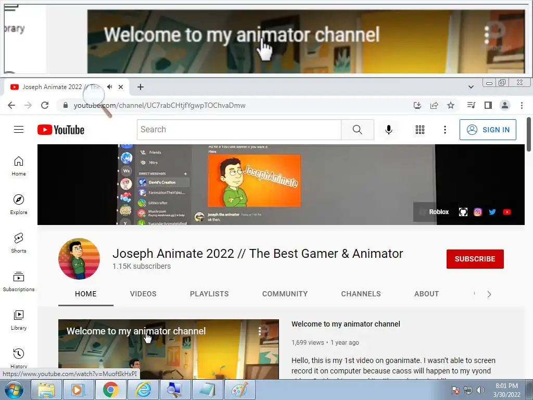Open Shorts in the sidebar
Image resolution: width=533 pixels, height=400 pixels.
[x=19, y=243]
